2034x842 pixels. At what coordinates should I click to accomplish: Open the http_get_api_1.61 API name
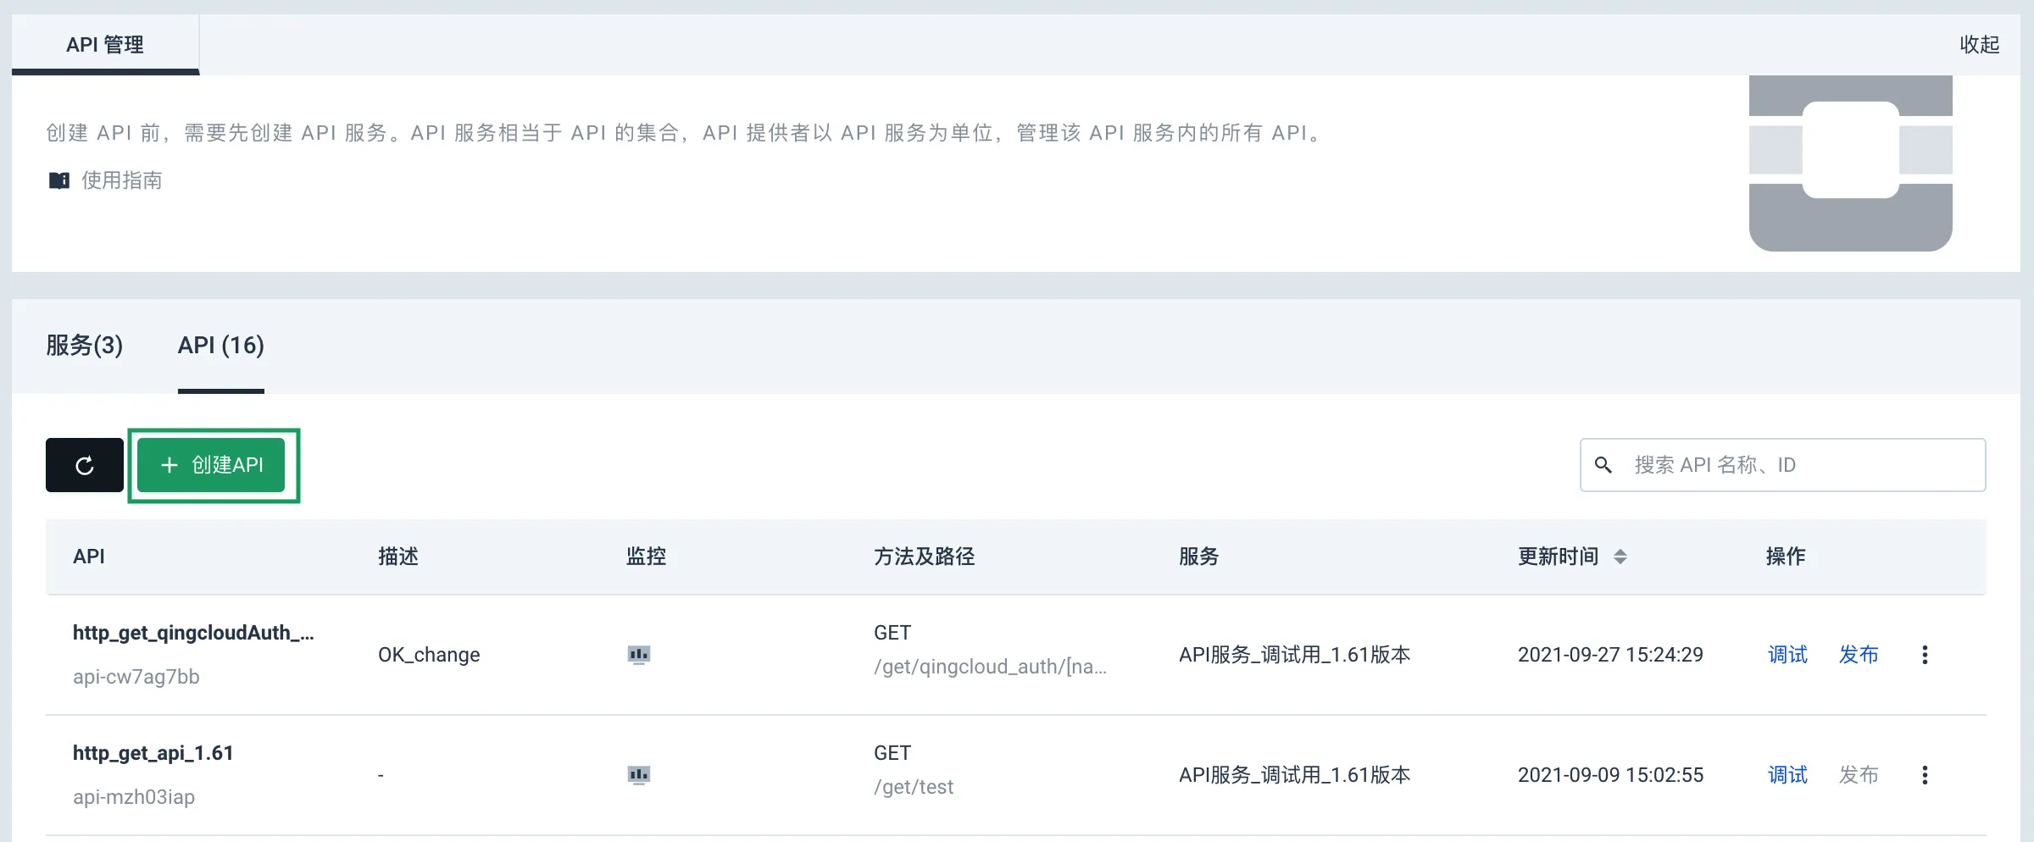(153, 753)
